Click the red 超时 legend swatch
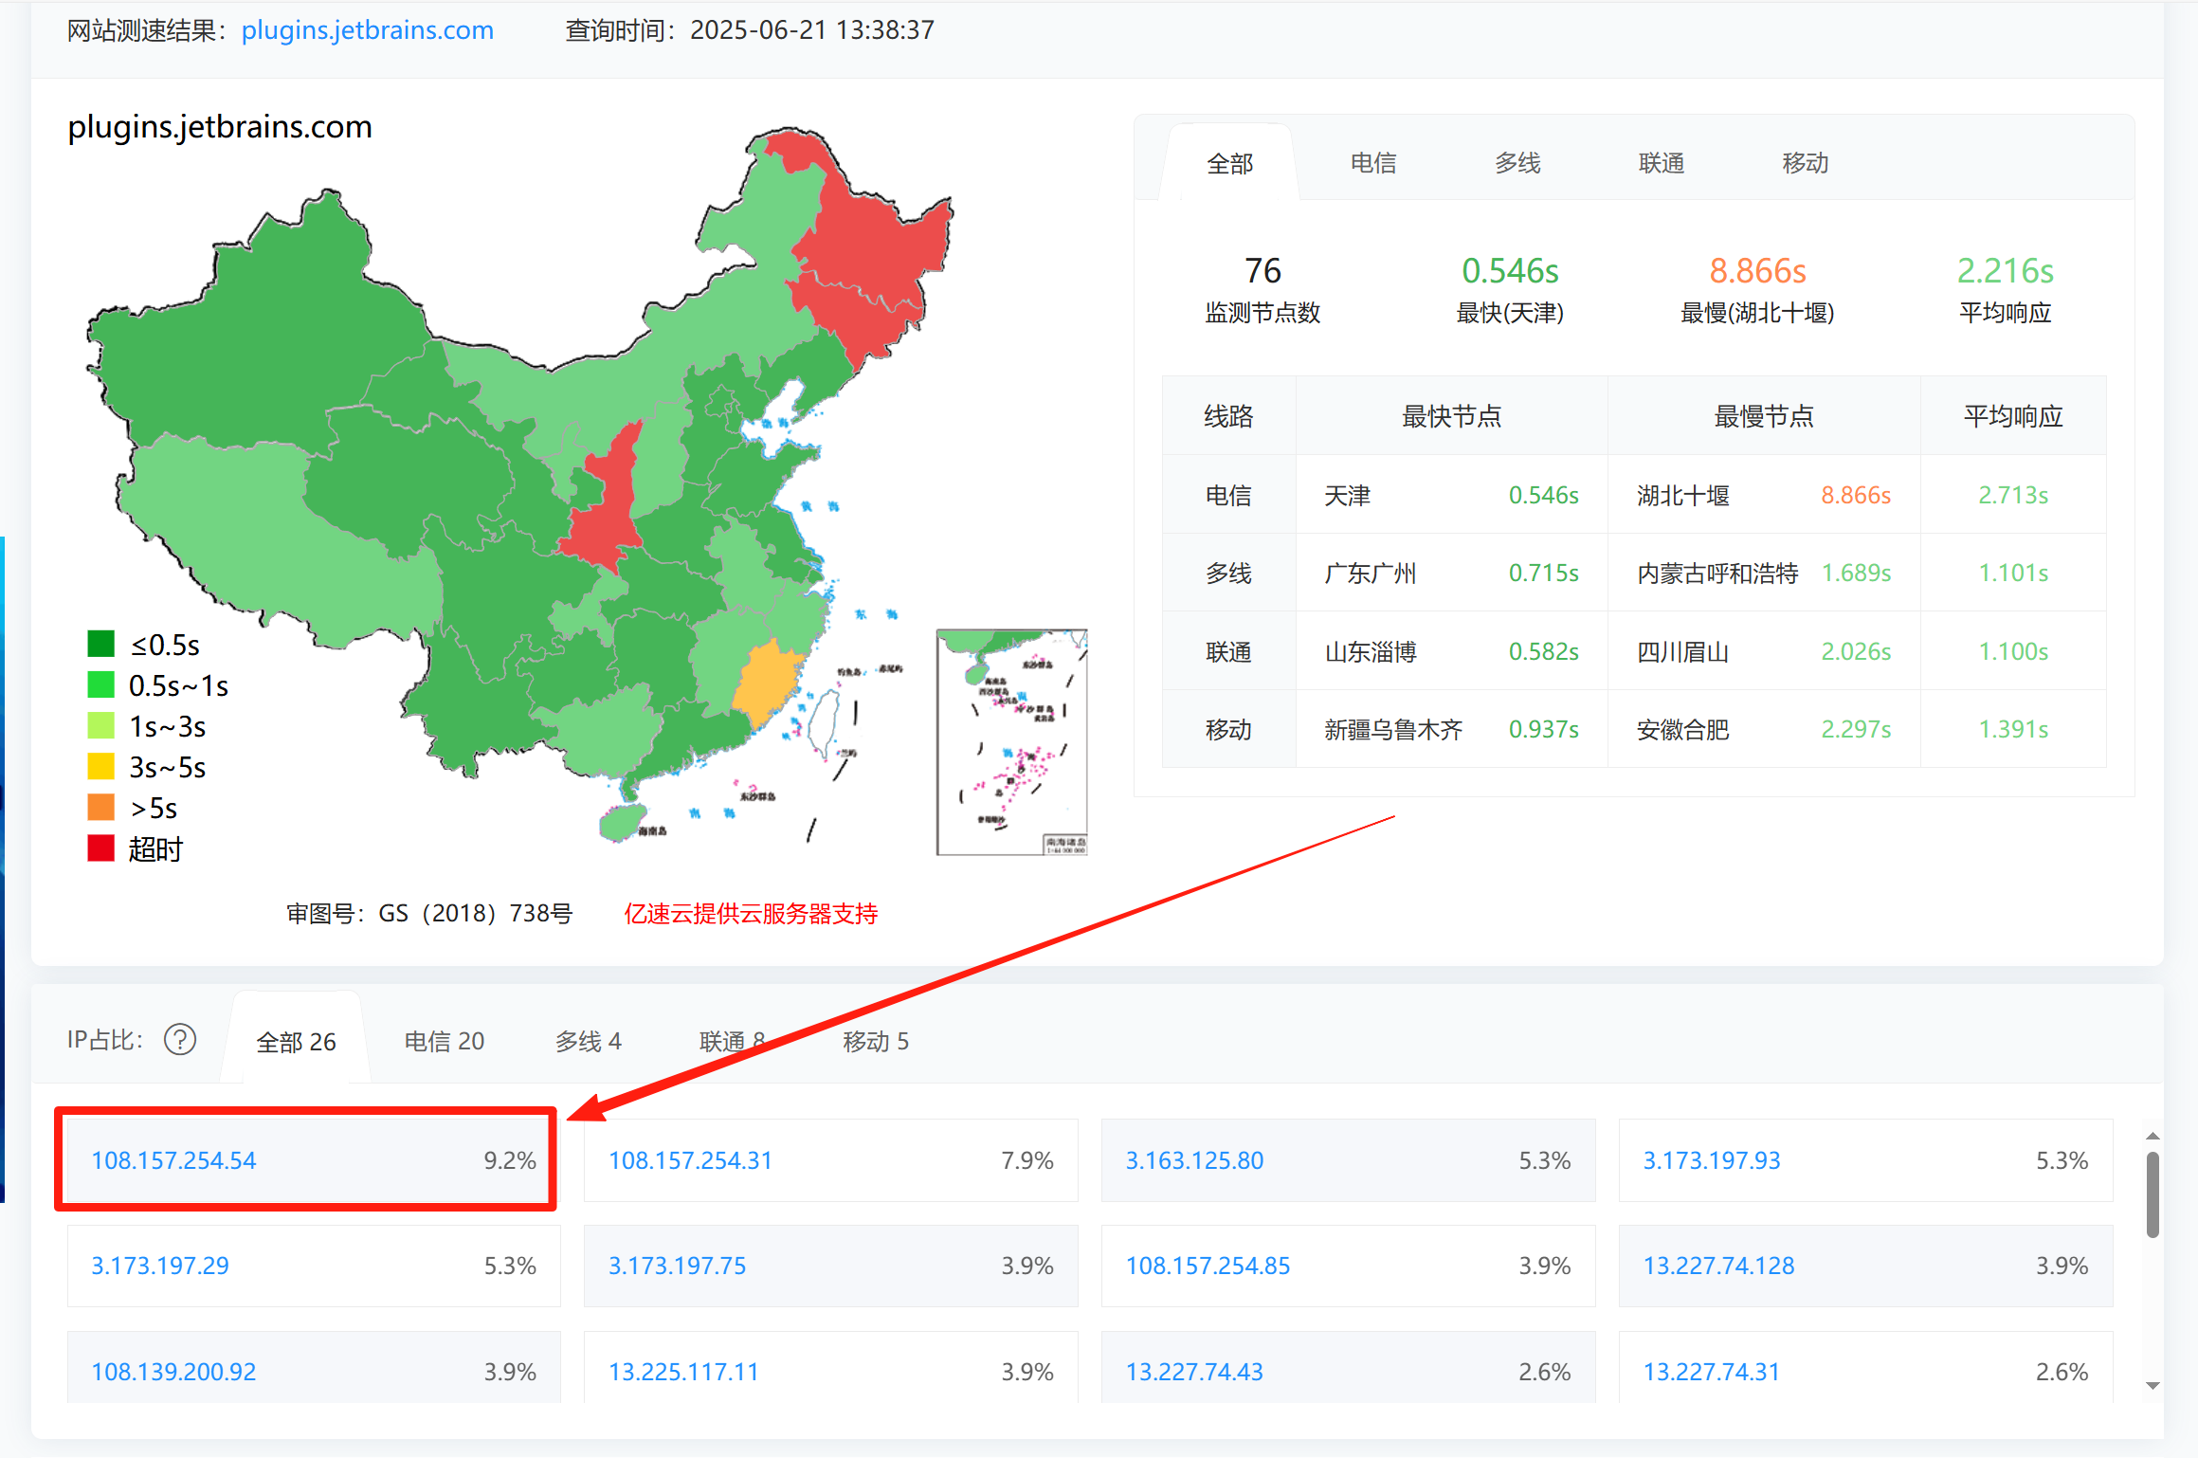 [x=101, y=848]
